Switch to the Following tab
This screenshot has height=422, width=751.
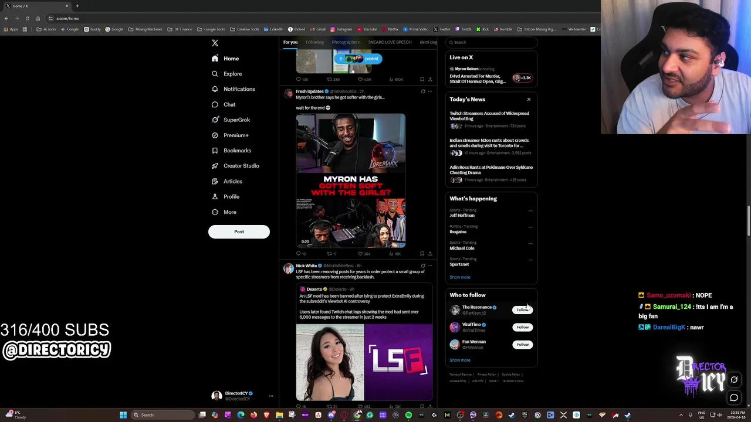(314, 42)
